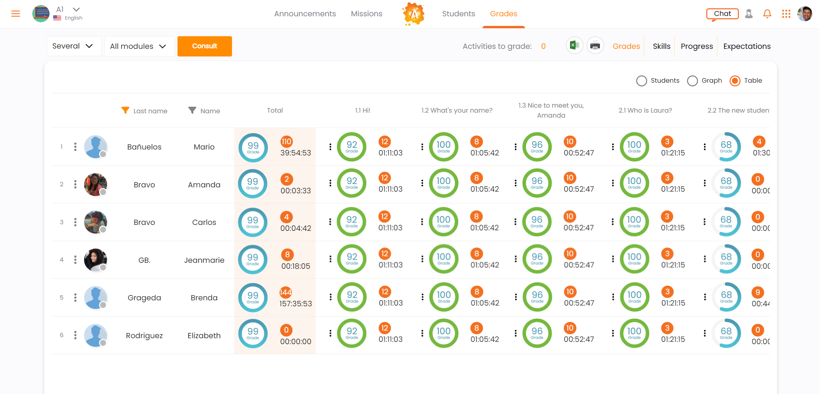Click the Last name filter funnel
Screen dimensions: 819x394
point(125,110)
